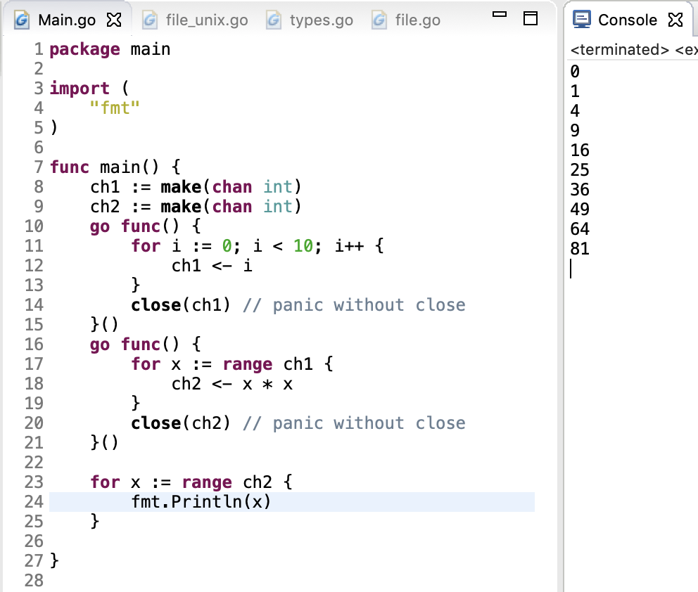Click the Console monitor icon
This screenshot has width=698, height=592.
pyautogui.click(x=582, y=20)
